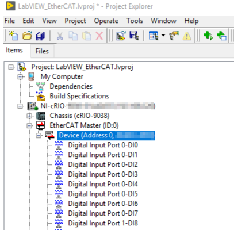This screenshot has width=234, height=230.
Task: Click the Paste clipboard icon
Action: click(87, 36)
